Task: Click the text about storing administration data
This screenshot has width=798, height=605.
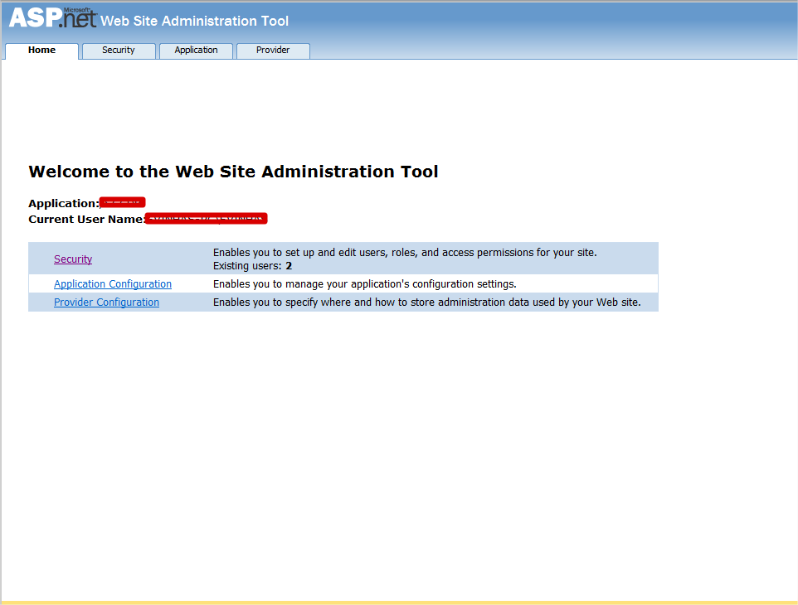Action: pos(426,302)
